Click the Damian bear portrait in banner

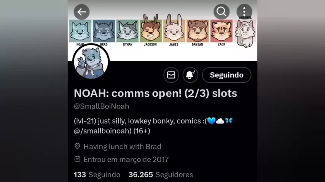[x=198, y=31]
